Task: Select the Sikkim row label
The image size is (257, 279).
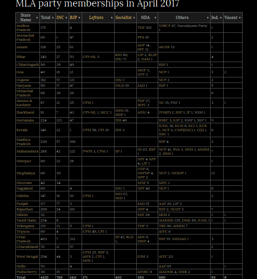Action: click(x=27, y=215)
